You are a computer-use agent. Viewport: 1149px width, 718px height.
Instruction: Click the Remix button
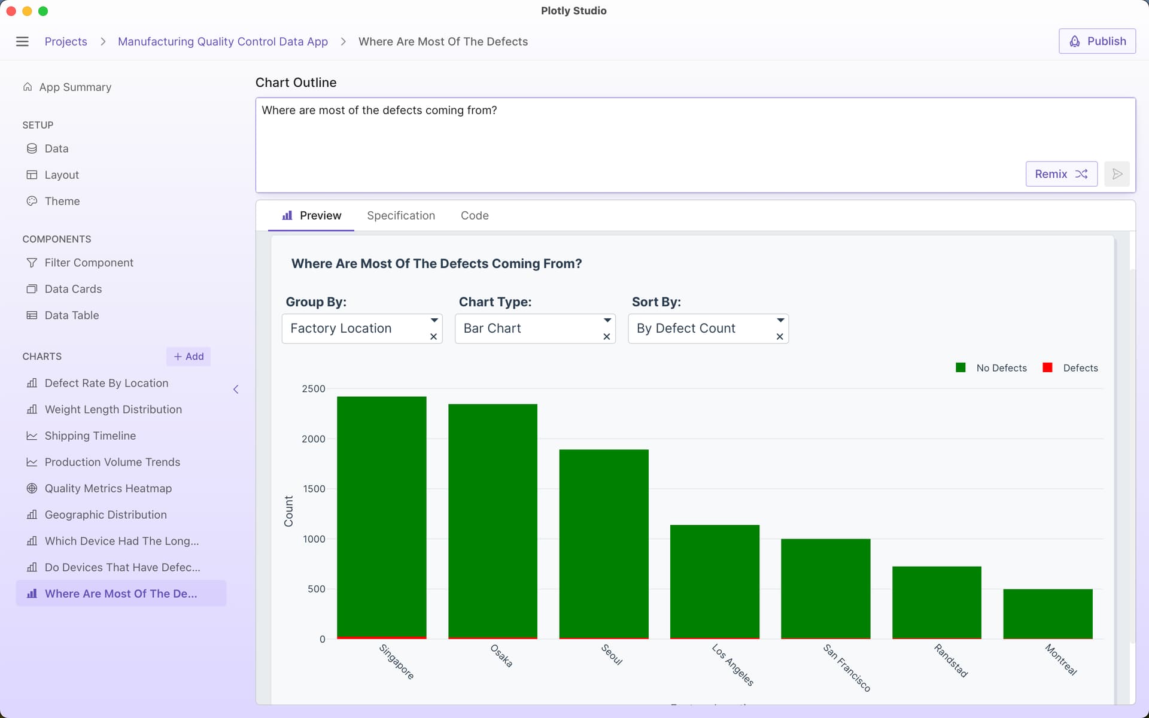(1061, 174)
